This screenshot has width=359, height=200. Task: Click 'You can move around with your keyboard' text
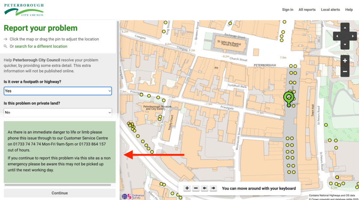pyautogui.click(x=259, y=188)
